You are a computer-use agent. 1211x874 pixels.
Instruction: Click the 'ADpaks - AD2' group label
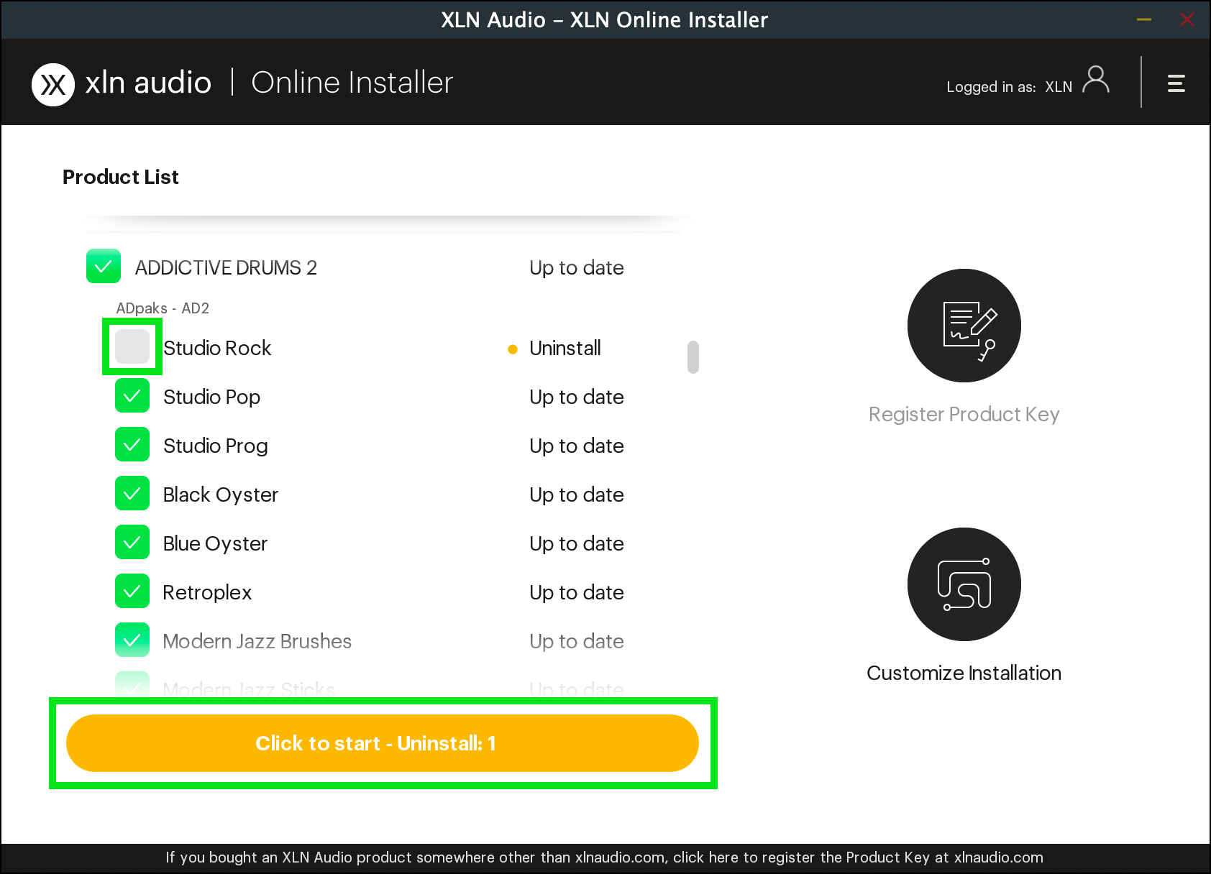163,308
